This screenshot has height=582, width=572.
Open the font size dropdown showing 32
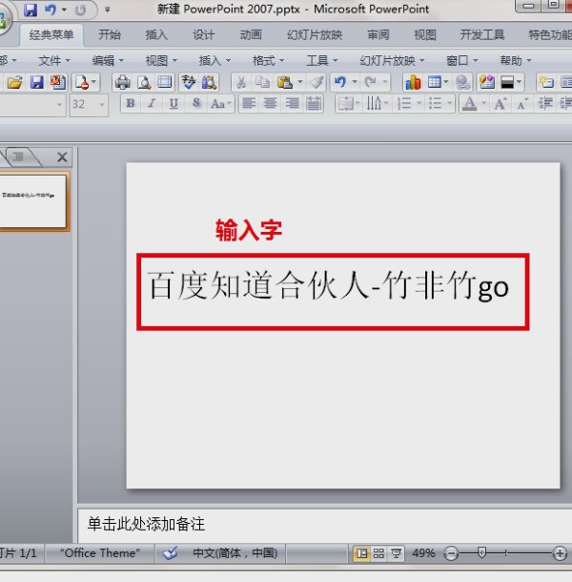[x=89, y=104]
